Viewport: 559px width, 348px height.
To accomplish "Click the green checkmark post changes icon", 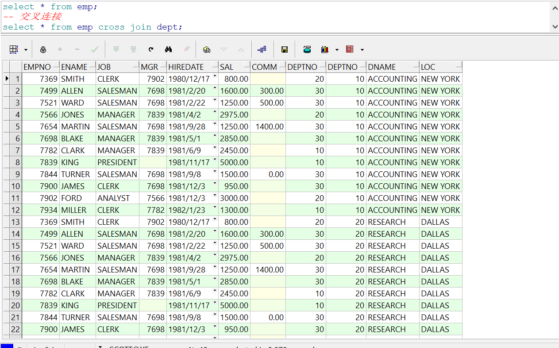I will (94, 49).
